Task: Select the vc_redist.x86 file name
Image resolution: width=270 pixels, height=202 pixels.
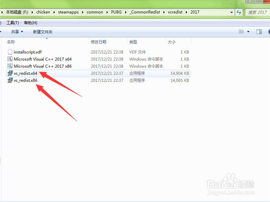Action: point(26,80)
